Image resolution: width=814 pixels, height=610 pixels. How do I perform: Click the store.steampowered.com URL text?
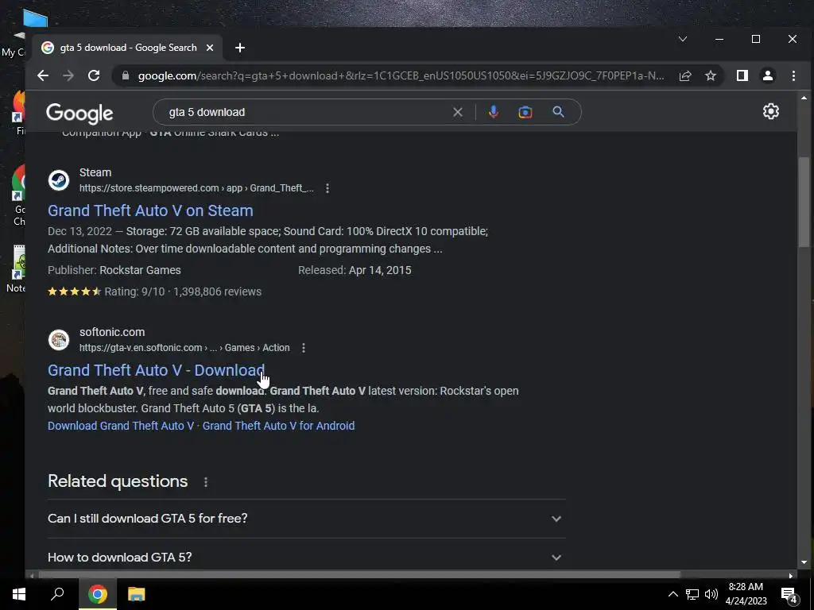(x=196, y=188)
